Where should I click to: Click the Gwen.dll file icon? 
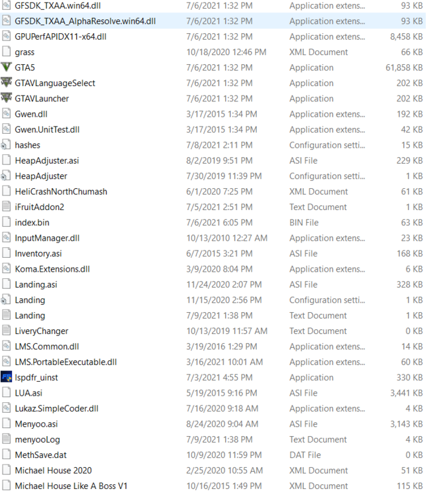(7, 114)
